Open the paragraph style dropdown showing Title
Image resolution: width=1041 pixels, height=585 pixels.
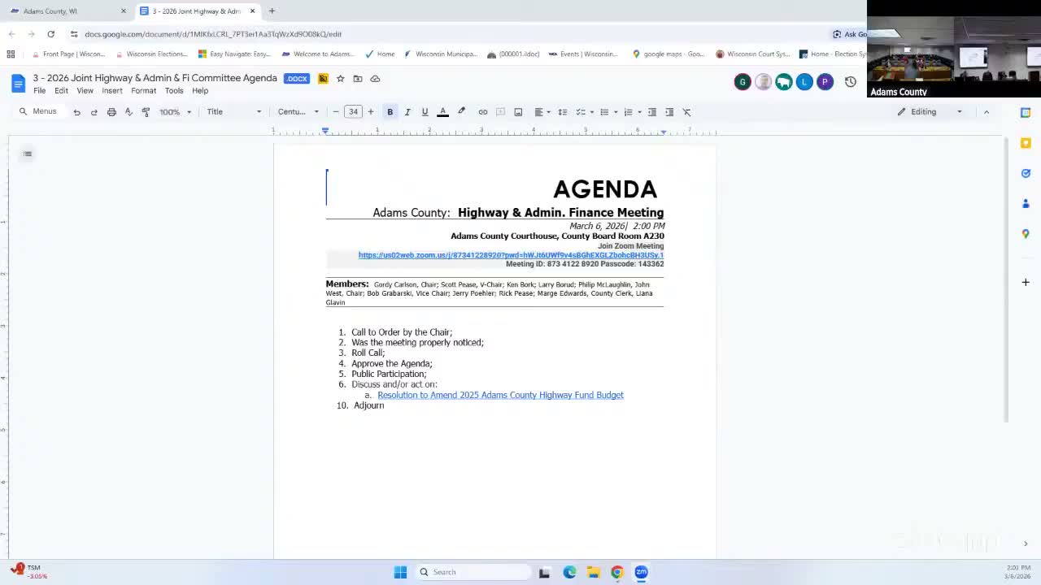coord(233,112)
